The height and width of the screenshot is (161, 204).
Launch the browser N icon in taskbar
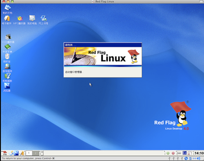(16, 153)
